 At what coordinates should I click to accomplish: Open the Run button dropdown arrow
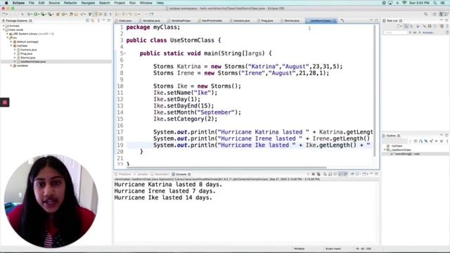click(x=39, y=14)
